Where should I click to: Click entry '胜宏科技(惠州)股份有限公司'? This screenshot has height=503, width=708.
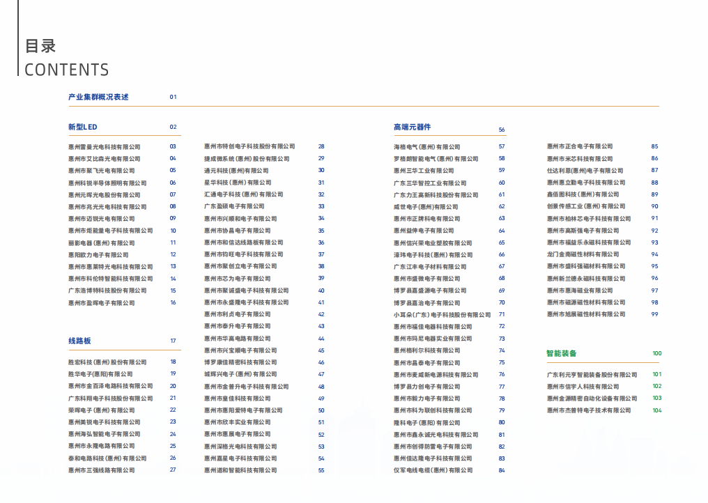tap(107, 362)
